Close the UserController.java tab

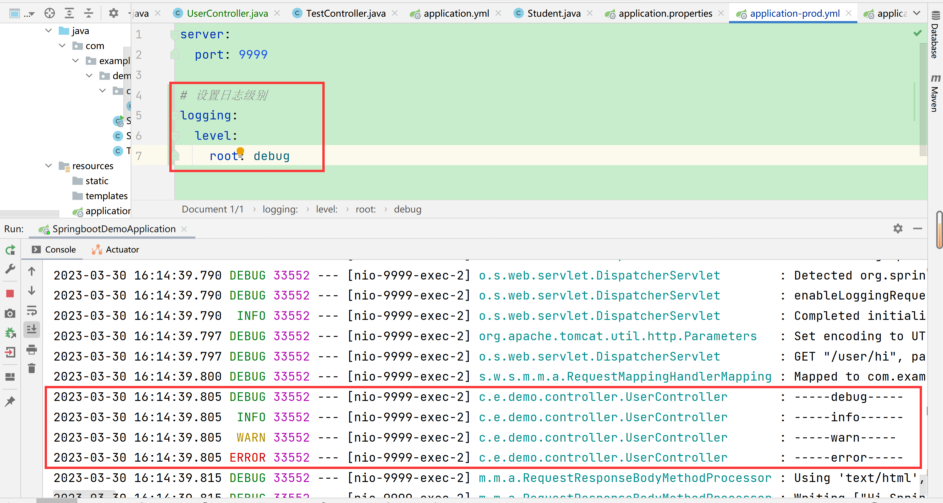tap(277, 14)
